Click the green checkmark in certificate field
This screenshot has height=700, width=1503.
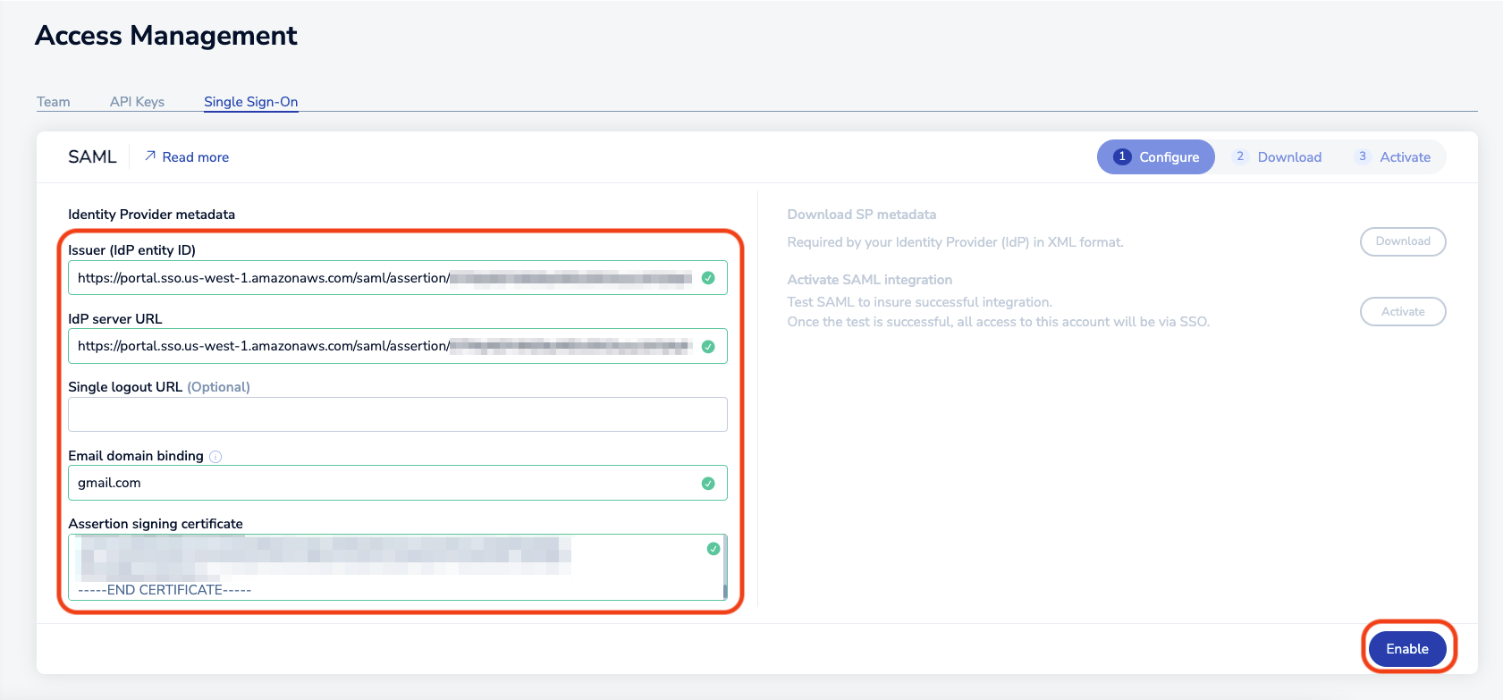[x=713, y=549]
